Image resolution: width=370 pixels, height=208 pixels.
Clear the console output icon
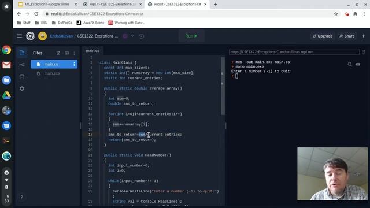click(x=358, y=64)
